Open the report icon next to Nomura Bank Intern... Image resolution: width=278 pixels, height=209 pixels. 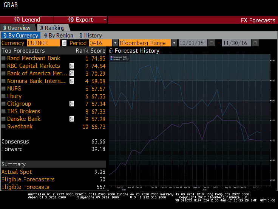72,81
